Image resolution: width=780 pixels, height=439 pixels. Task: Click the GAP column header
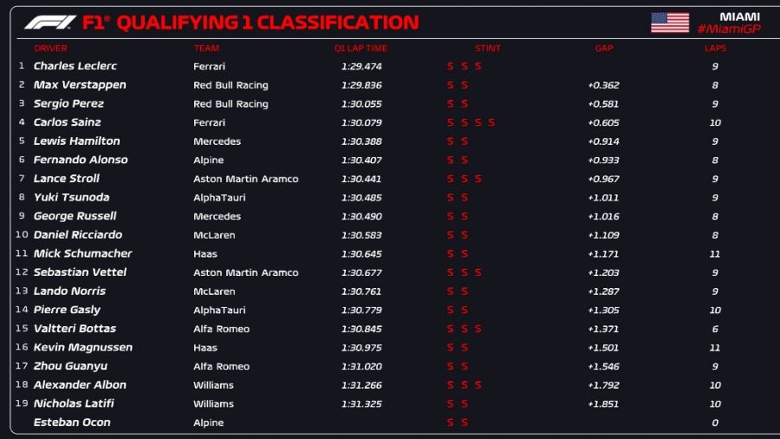tap(604, 49)
